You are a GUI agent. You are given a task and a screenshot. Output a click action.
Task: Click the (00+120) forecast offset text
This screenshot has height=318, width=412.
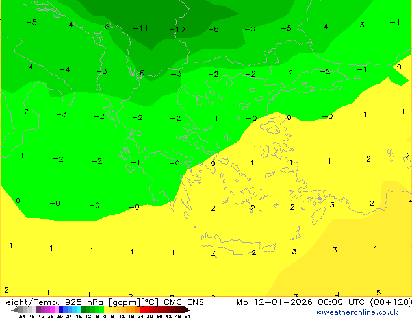[x=391, y=302]
